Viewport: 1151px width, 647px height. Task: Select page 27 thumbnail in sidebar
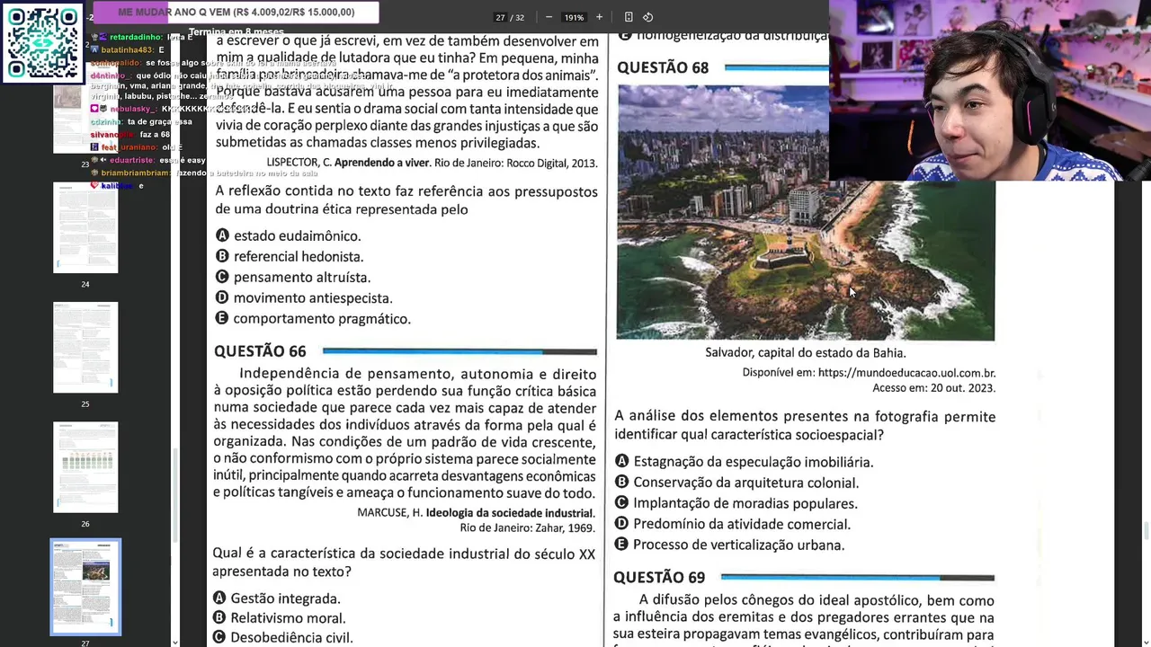(85, 587)
